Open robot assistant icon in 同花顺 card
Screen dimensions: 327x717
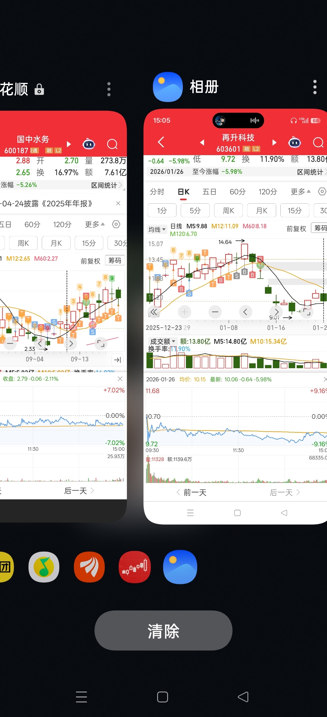click(89, 144)
